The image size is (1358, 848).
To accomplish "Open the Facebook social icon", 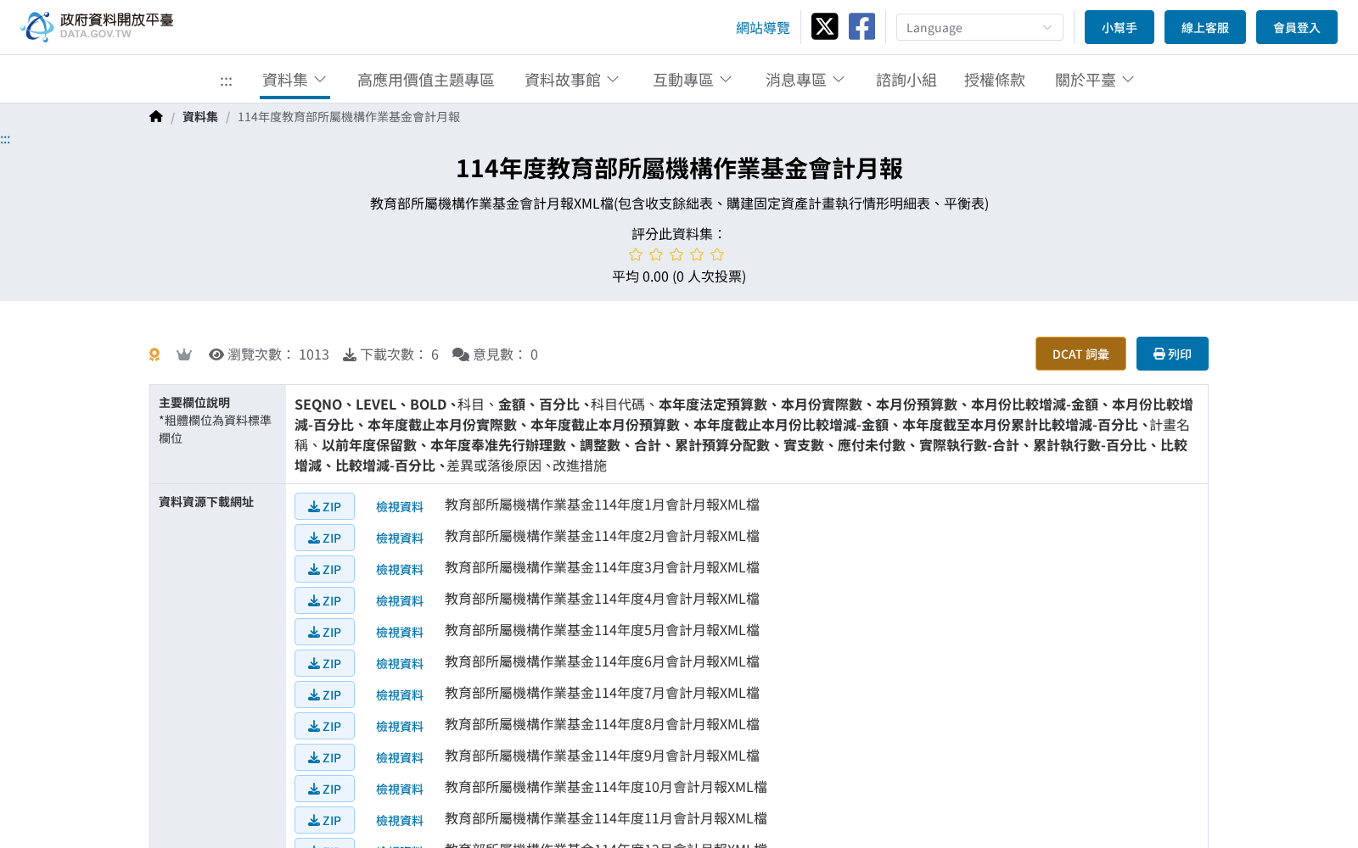I will tap(861, 27).
